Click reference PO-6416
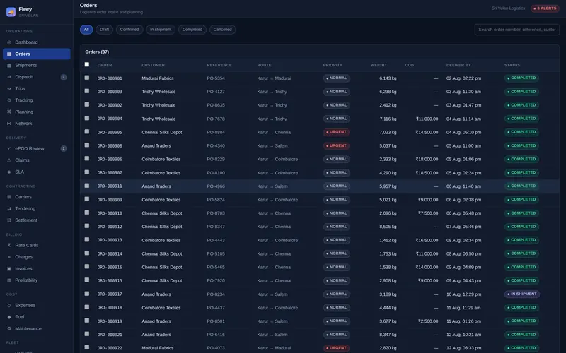Viewport: 566px width, 353px height. coord(216,335)
